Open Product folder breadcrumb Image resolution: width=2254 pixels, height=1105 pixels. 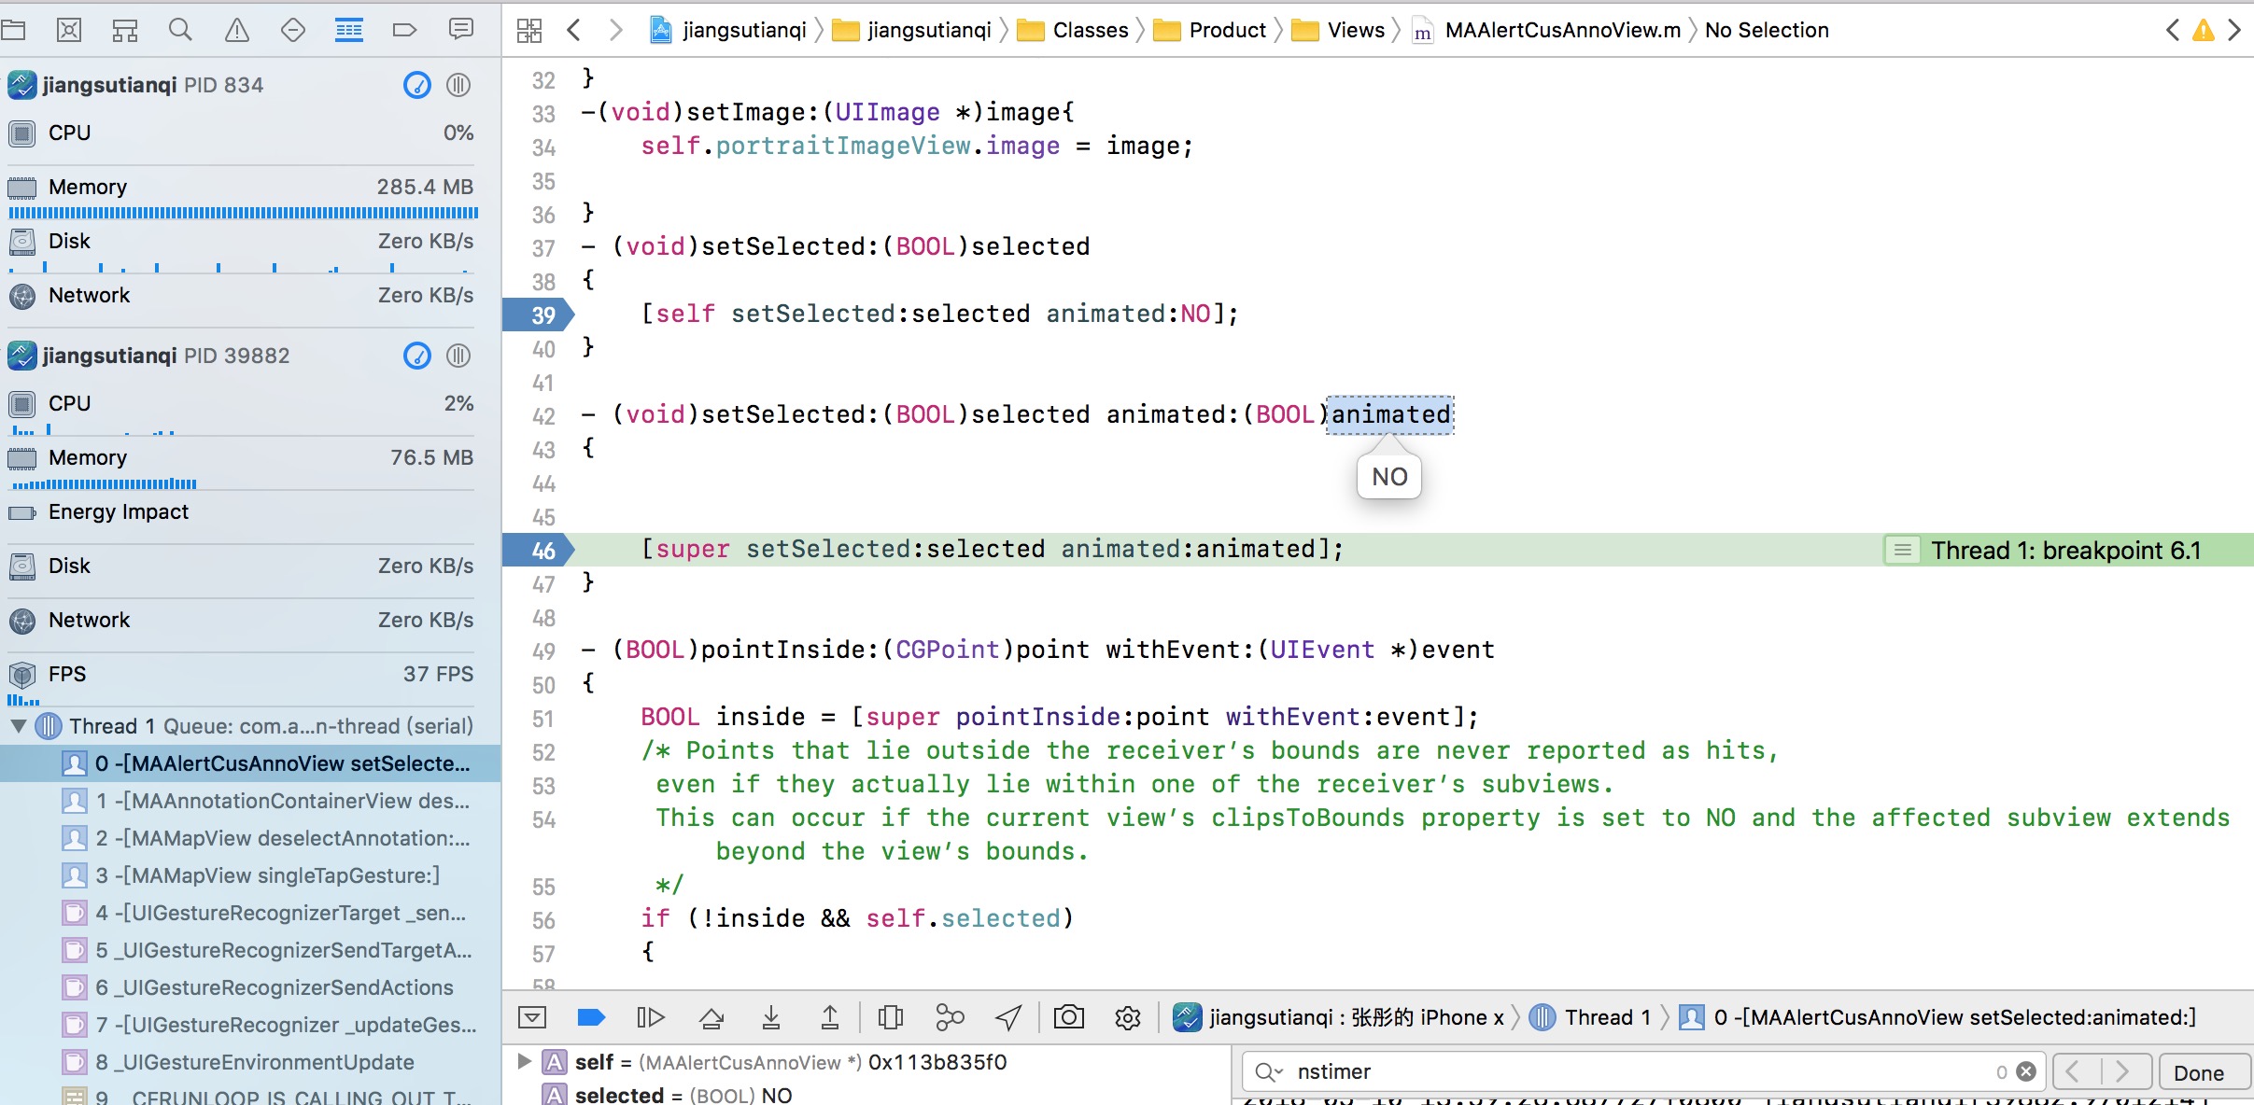1209,30
